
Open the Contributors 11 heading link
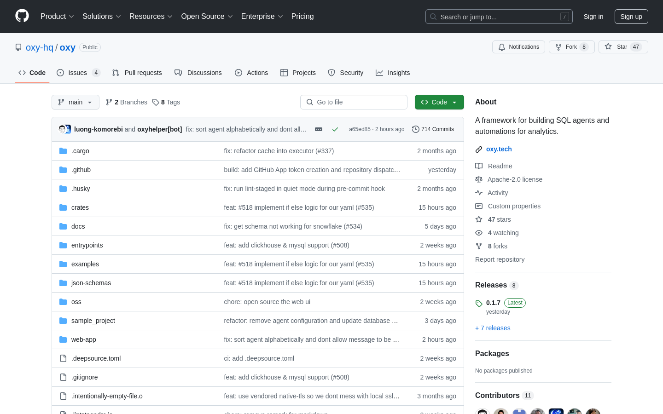click(504, 396)
